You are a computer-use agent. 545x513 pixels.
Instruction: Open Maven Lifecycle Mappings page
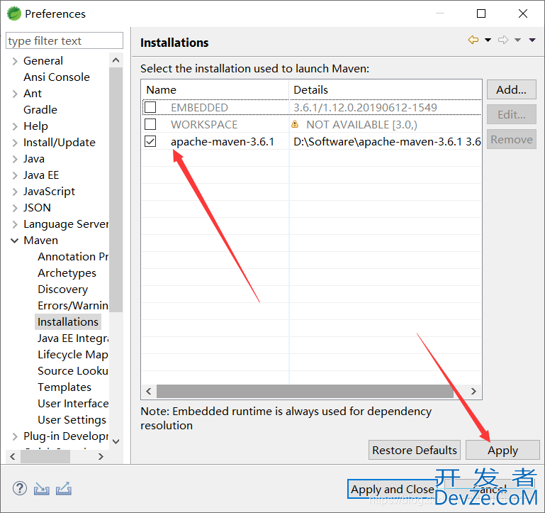pyautogui.click(x=73, y=355)
